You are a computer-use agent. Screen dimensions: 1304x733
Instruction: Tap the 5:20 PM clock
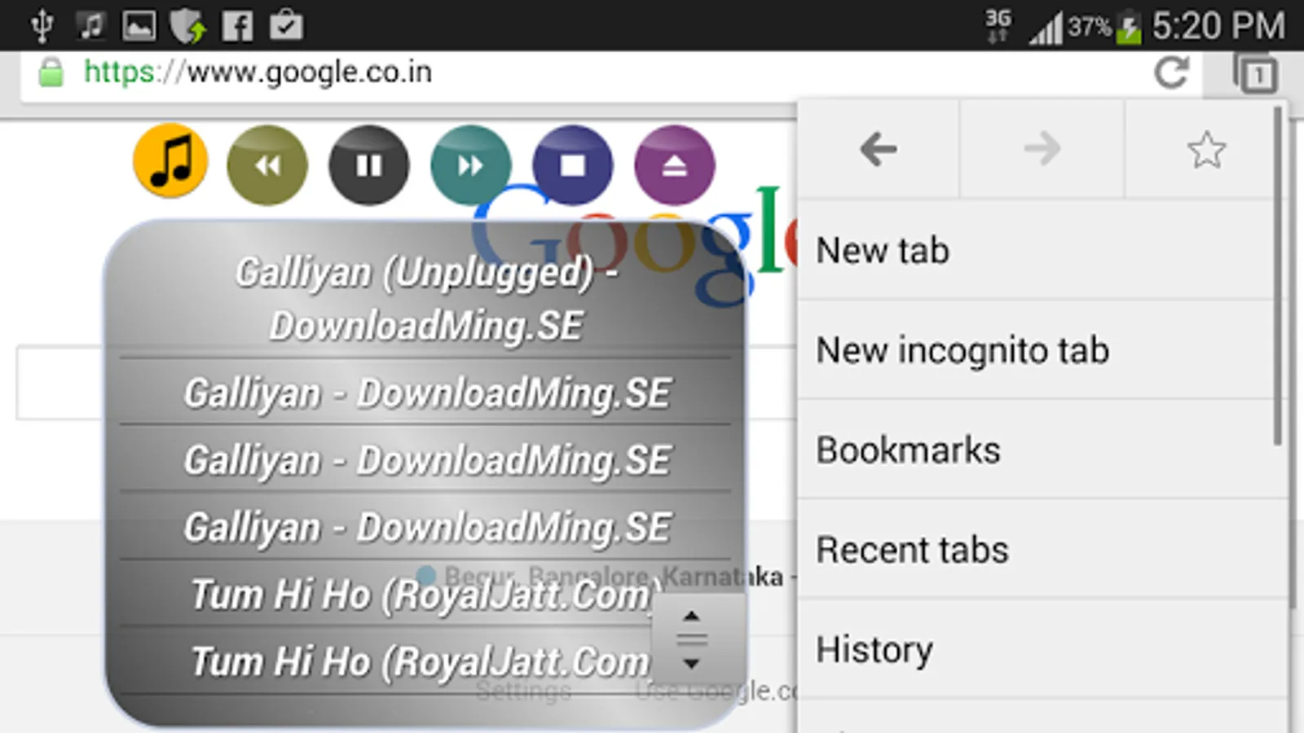1218,26
